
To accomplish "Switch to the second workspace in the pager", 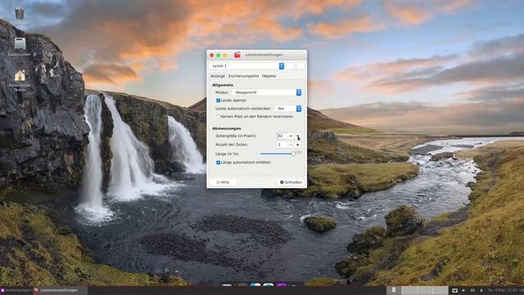I will coord(409,290).
